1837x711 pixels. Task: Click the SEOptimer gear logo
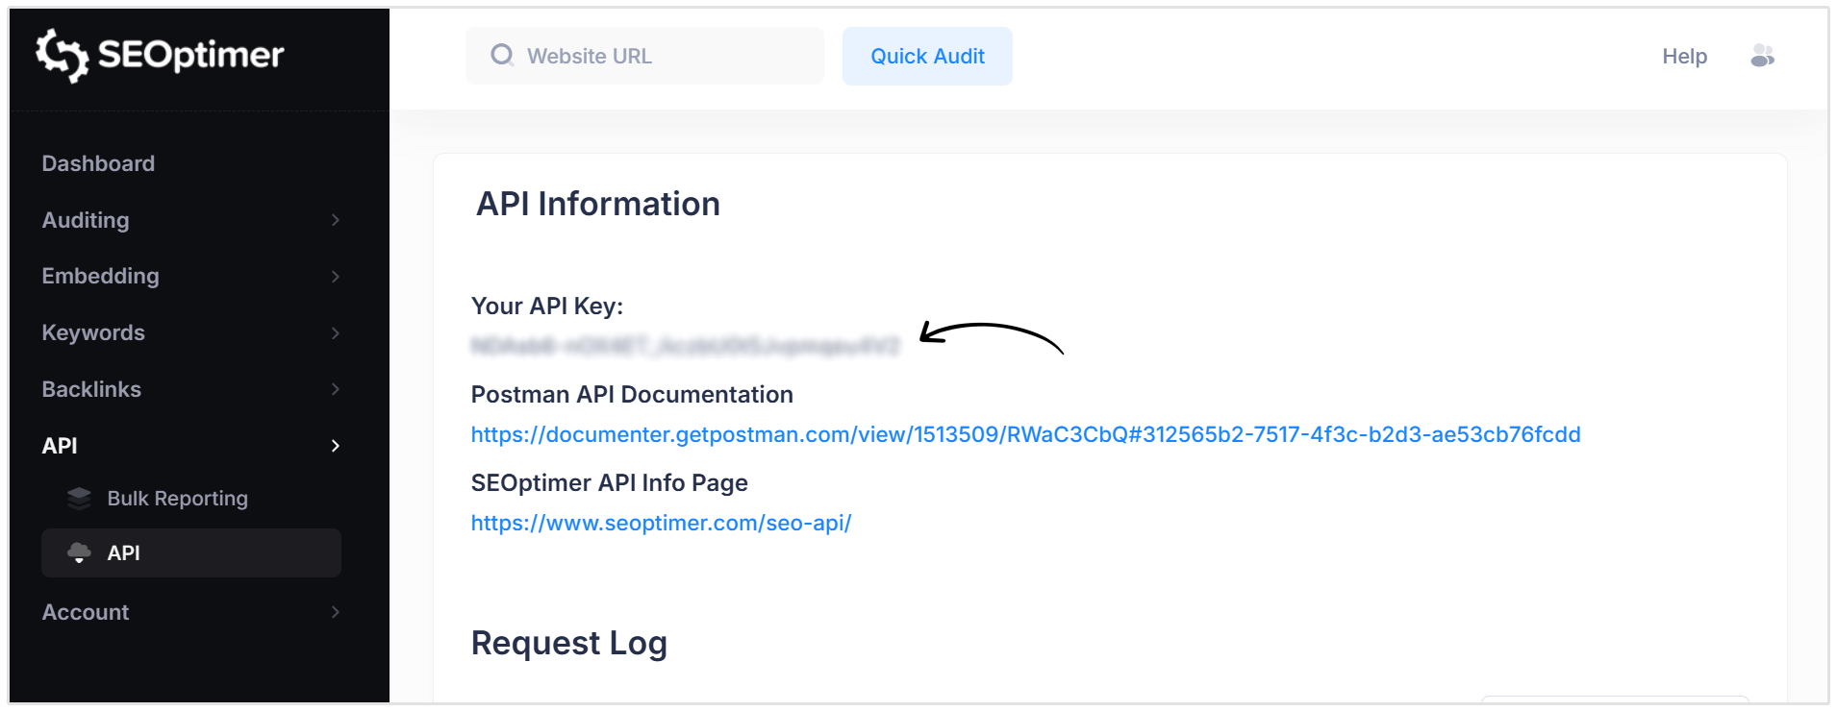pos(63,55)
